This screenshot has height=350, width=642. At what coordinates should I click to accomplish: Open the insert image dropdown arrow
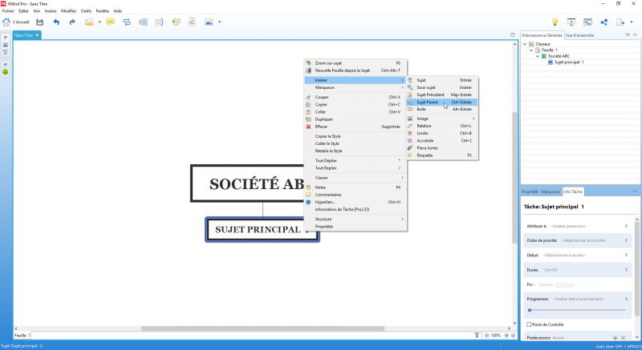(219, 22)
